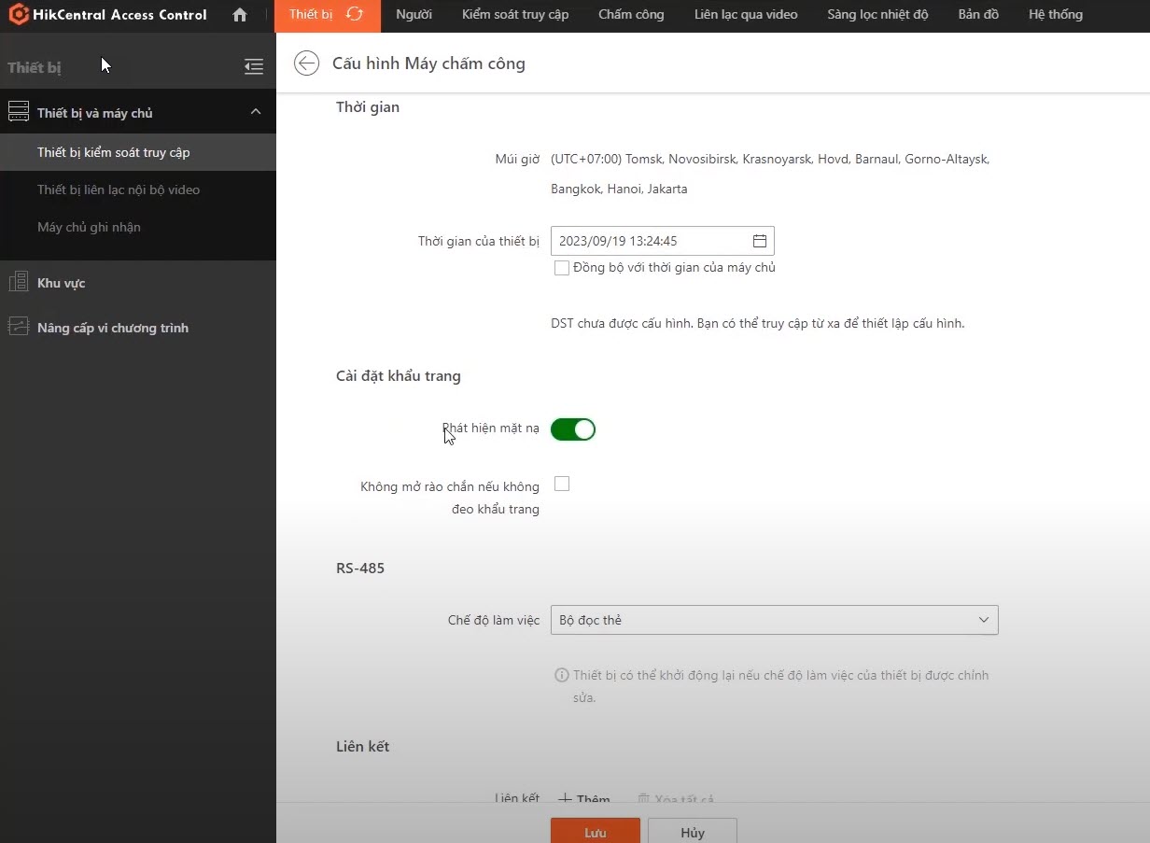Screen dimensions: 1150x843
Task: Select Thiết bị liên lạc nội bộ video
Action: (119, 190)
